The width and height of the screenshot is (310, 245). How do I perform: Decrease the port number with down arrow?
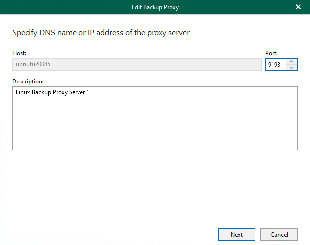coord(292,67)
